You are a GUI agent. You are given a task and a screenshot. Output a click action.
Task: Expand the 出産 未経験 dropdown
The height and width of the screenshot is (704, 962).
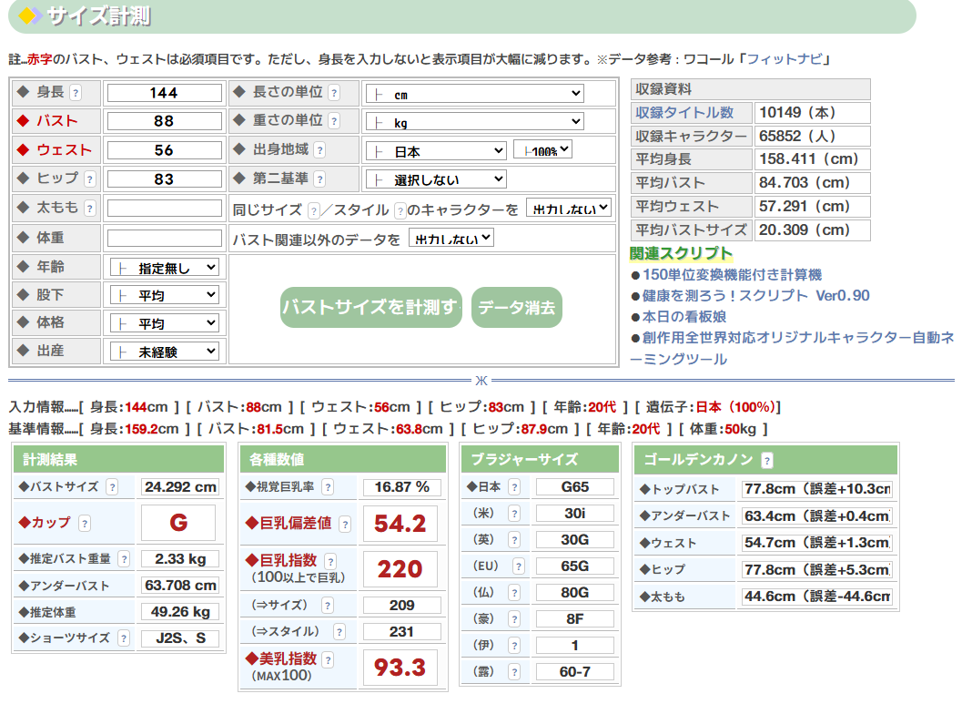click(x=165, y=352)
